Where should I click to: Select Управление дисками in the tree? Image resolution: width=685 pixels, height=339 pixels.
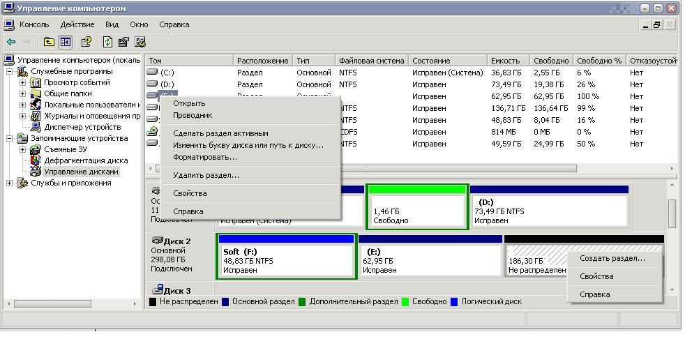click(81, 172)
